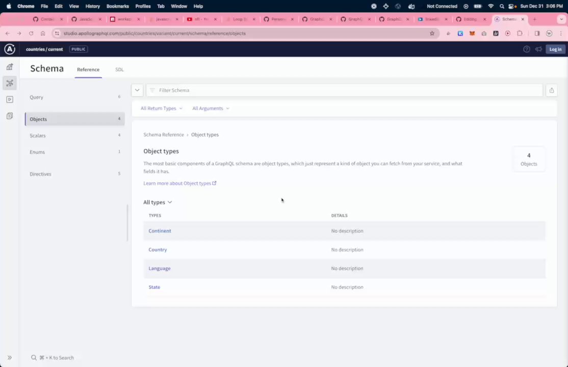Screen dimensions: 568x367
Task: Click the 4 Objects count card
Action: [x=529, y=160]
